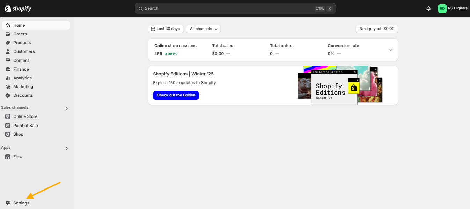Click the Content icon in sidebar
Screen dimensions: 470x209
pos(8,61)
